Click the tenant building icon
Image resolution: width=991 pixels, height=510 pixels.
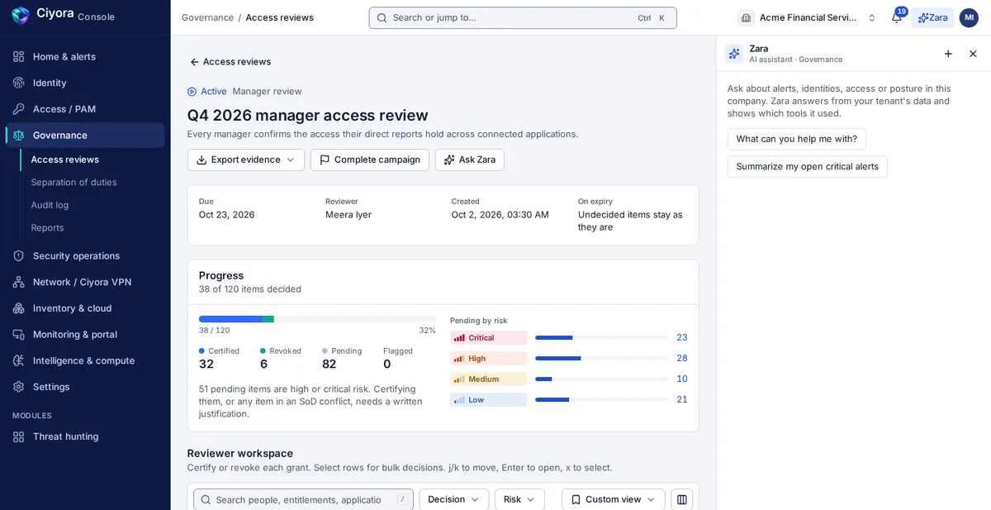click(746, 17)
